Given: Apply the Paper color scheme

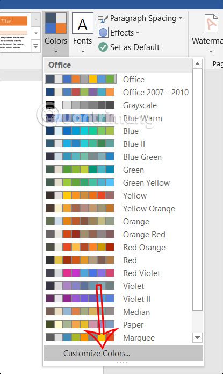Looking at the screenshot, I should [x=118, y=324].
